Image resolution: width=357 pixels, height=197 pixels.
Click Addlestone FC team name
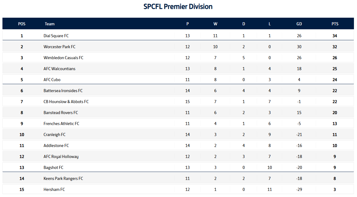pyautogui.click(x=56, y=145)
